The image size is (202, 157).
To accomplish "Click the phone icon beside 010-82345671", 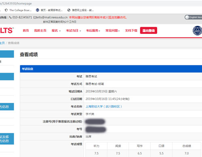I will (11, 17).
